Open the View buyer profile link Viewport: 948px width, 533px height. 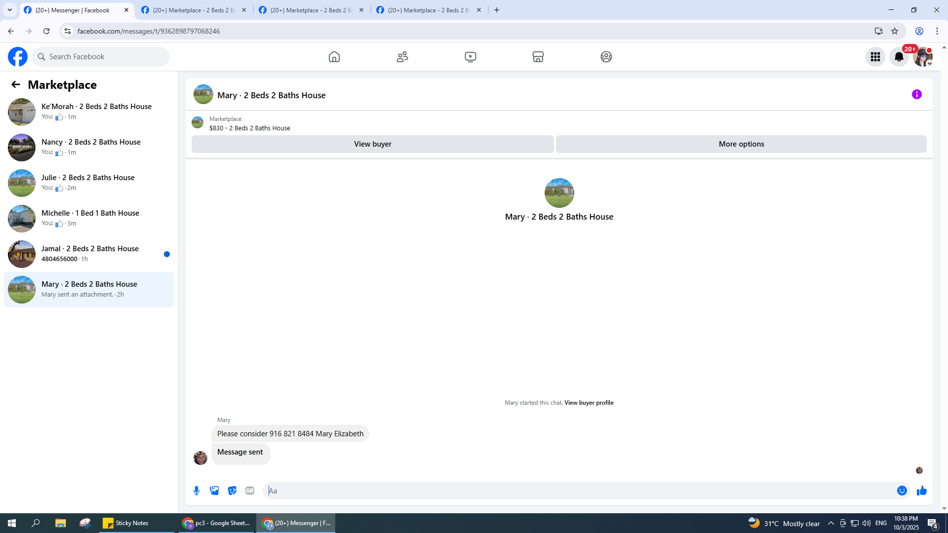589,403
